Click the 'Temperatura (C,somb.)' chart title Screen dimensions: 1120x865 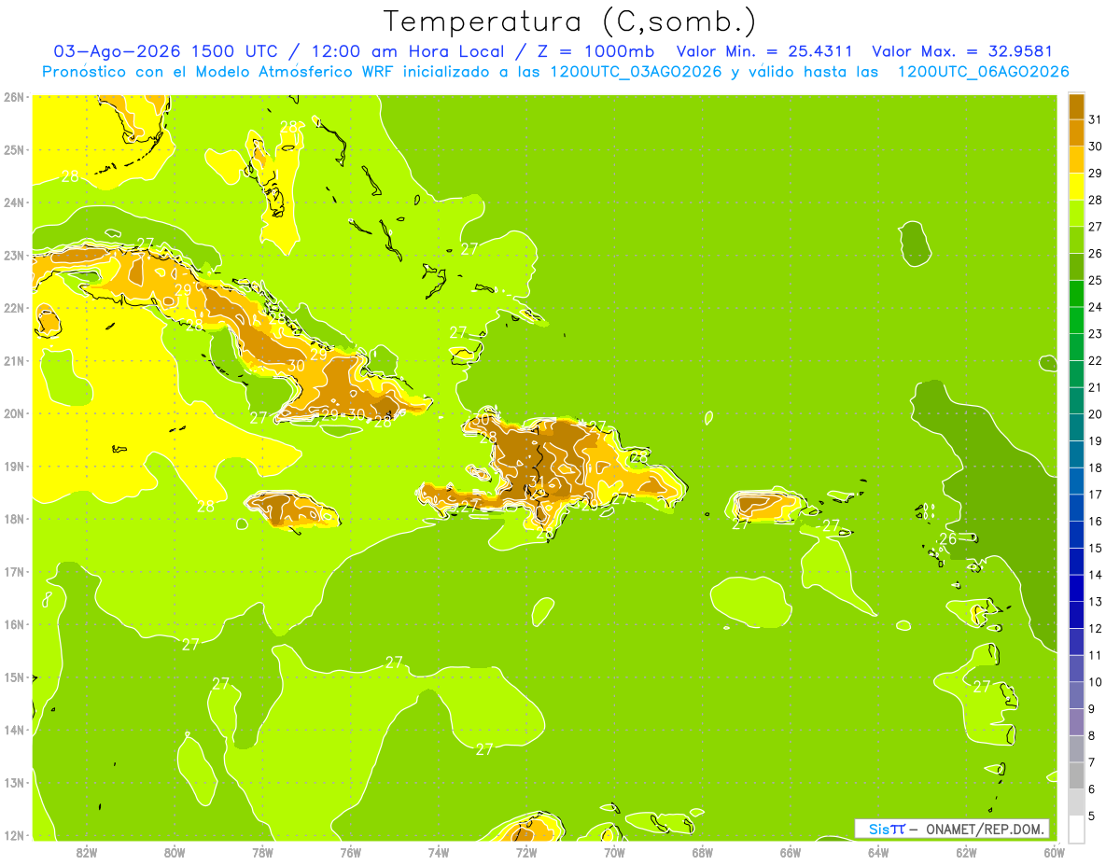[570, 21]
